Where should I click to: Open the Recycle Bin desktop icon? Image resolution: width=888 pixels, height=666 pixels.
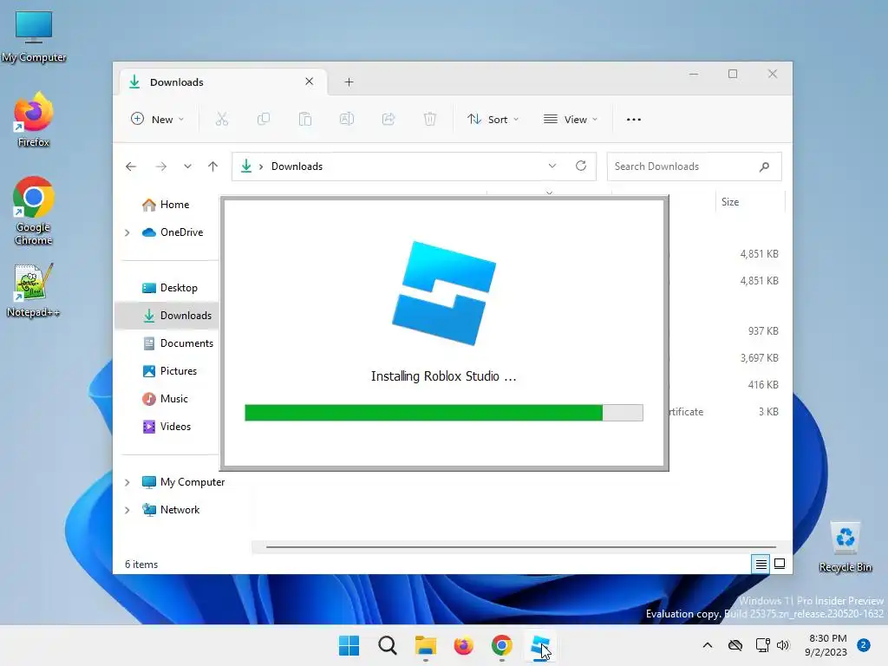click(846, 547)
